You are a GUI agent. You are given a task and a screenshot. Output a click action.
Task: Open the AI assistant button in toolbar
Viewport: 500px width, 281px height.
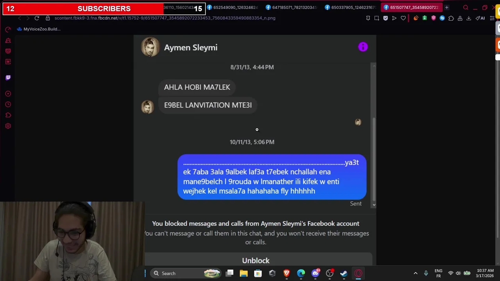click(x=480, y=18)
